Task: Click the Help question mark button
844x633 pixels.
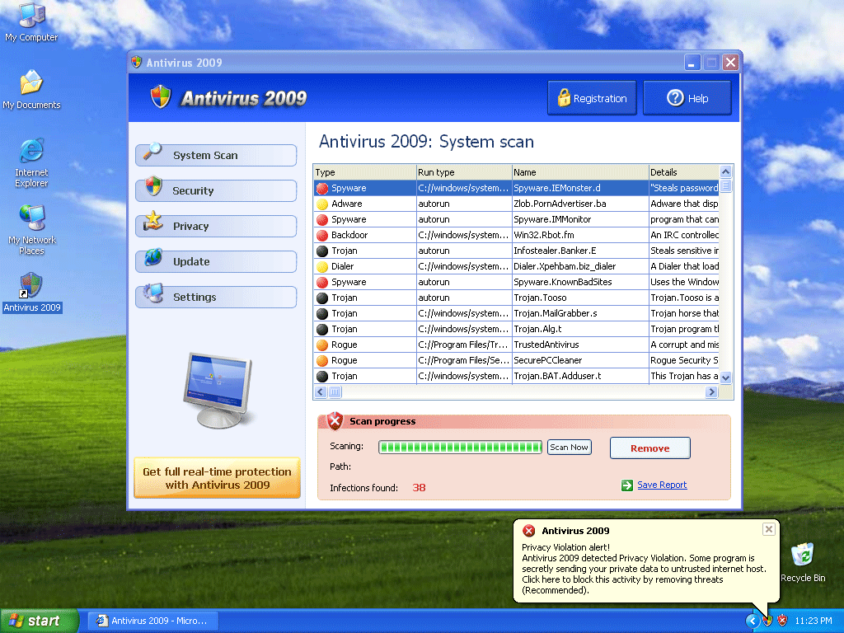Action: point(687,98)
